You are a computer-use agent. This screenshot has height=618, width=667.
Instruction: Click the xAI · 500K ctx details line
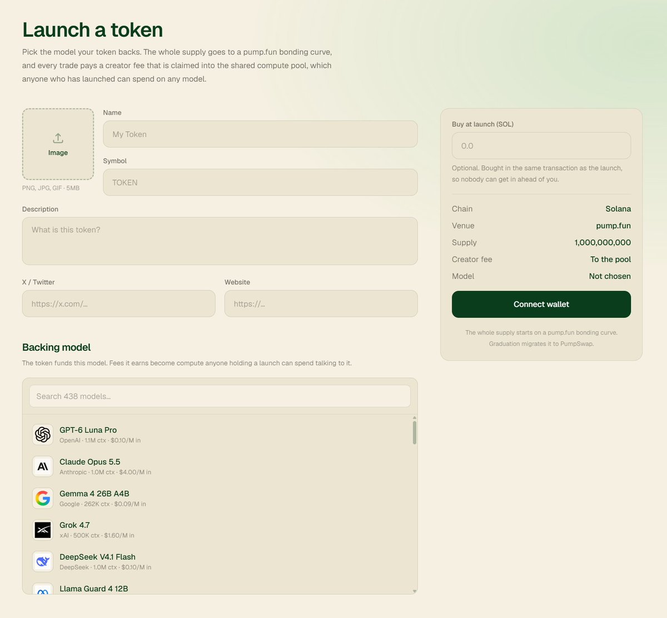click(x=97, y=535)
